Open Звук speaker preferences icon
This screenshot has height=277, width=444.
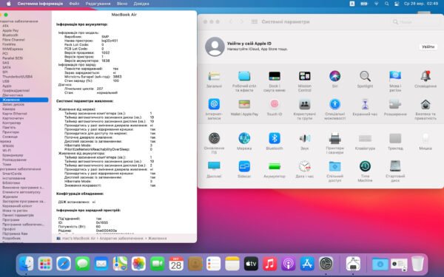click(304, 138)
